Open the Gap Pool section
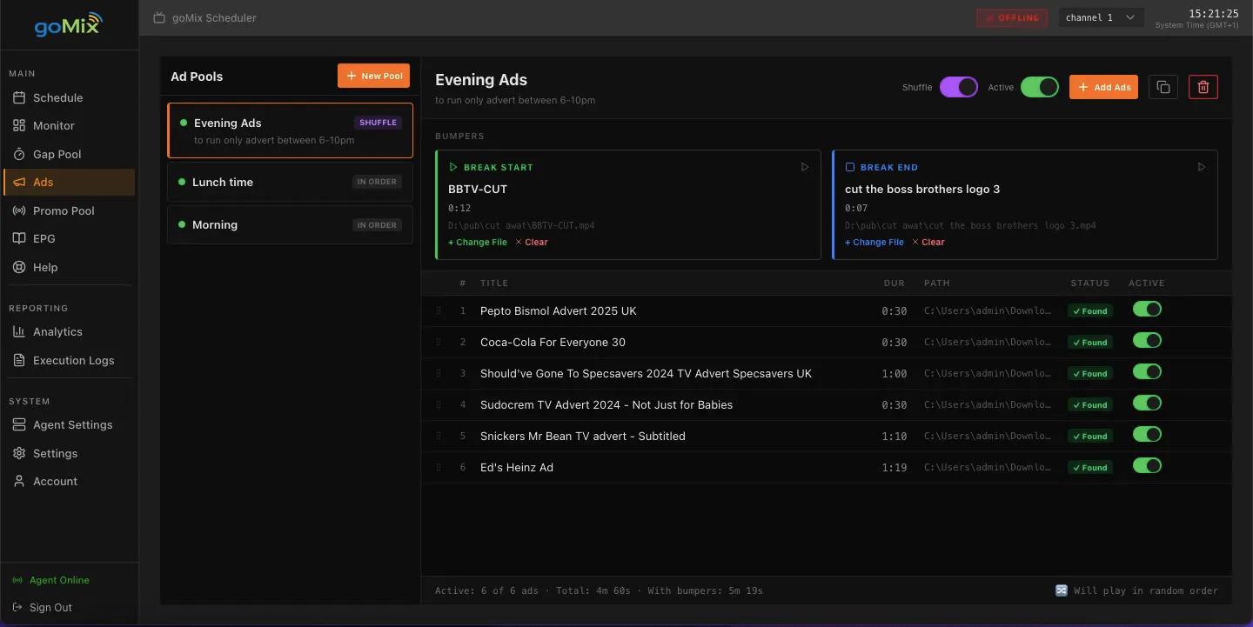The width and height of the screenshot is (1253, 627). [69, 155]
